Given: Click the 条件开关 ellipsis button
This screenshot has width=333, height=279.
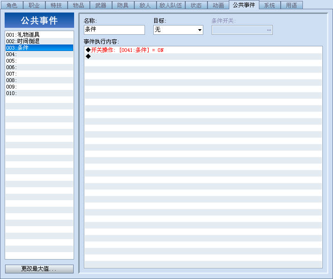Looking at the screenshot, I should pyautogui.click(x=269, y=30).
